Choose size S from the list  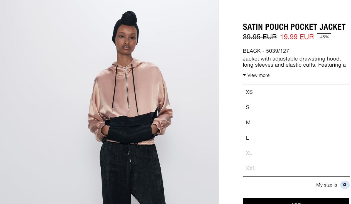click(296, 107)
